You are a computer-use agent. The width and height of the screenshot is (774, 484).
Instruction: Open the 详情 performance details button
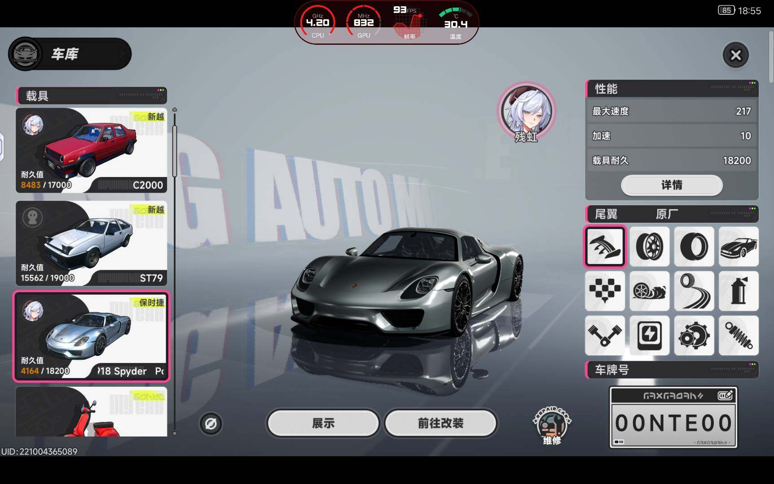(x=672, y=185)
